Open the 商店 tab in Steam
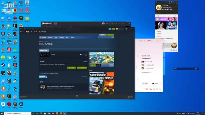The width and height of the screenshot is (205, 115). tap(27, 31)
